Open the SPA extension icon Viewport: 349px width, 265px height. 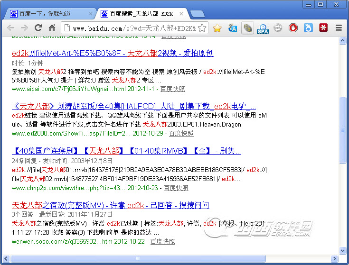click(263, 28)
